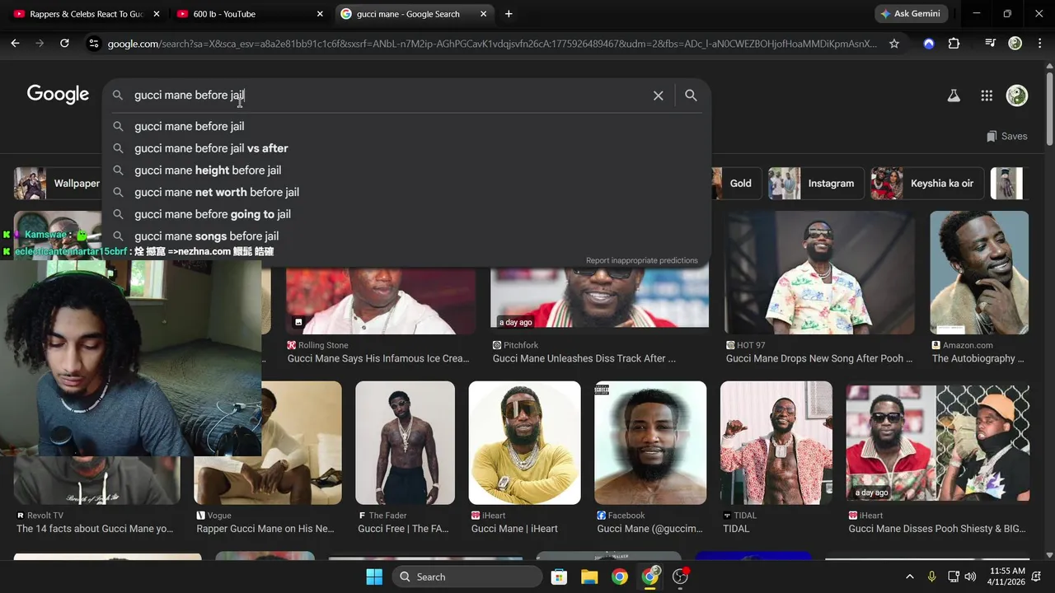The width and height of the screenshot is (1055, 593).
Task: Open a new browser tab
Action: tap(509, 14)
